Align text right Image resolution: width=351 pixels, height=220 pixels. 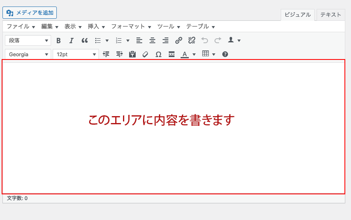(x=165, y=40)
